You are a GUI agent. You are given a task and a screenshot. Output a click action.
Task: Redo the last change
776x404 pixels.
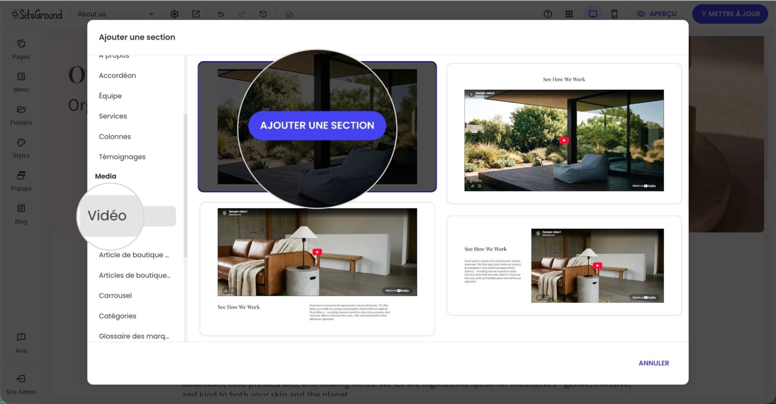(x=242, y=14)
